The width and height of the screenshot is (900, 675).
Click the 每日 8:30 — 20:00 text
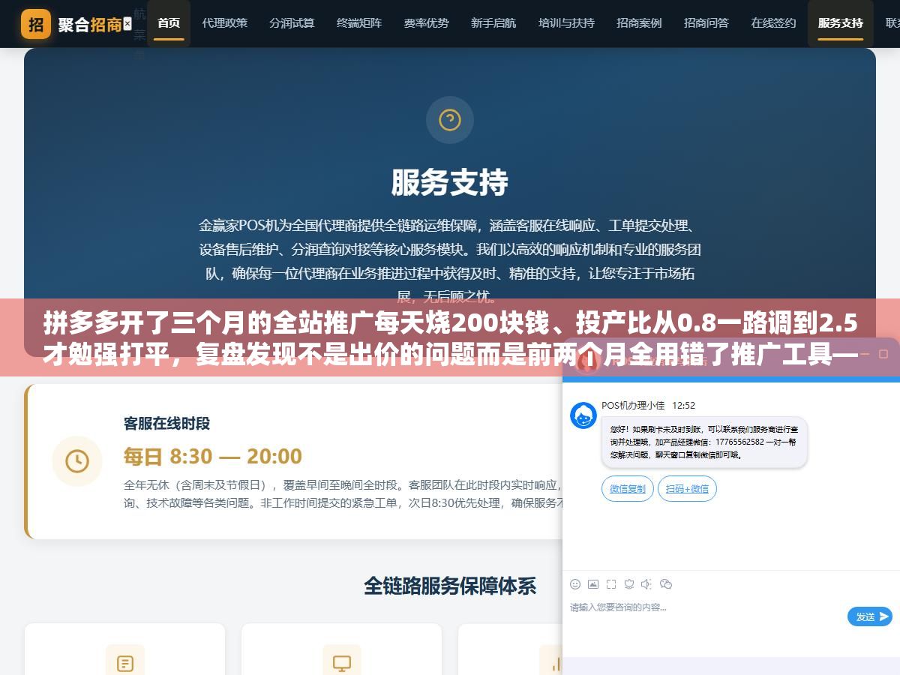pos(213,456)
